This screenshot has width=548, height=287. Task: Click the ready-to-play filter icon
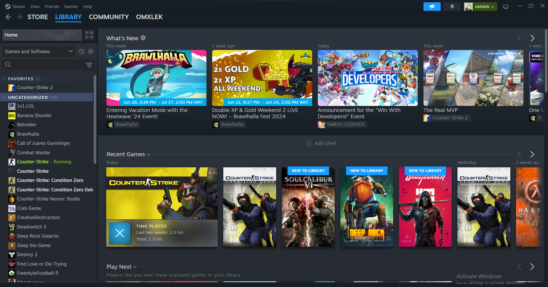click(x=91, y=51)
